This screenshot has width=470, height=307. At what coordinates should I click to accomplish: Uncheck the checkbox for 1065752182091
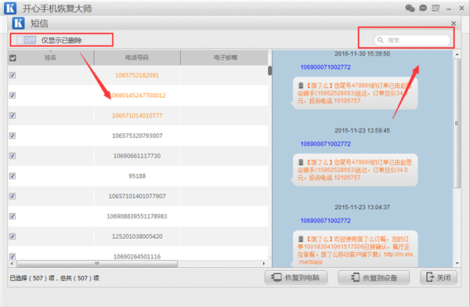(13, 75)
